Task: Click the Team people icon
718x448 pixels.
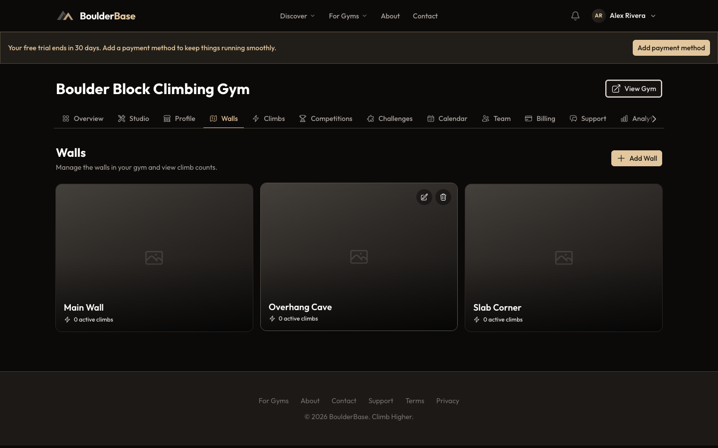Action: point(486,118)
